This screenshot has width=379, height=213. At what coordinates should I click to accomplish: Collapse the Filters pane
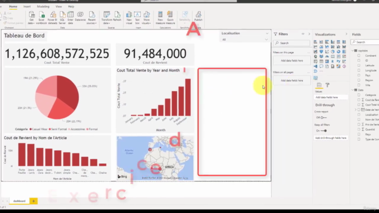[309, 34]
